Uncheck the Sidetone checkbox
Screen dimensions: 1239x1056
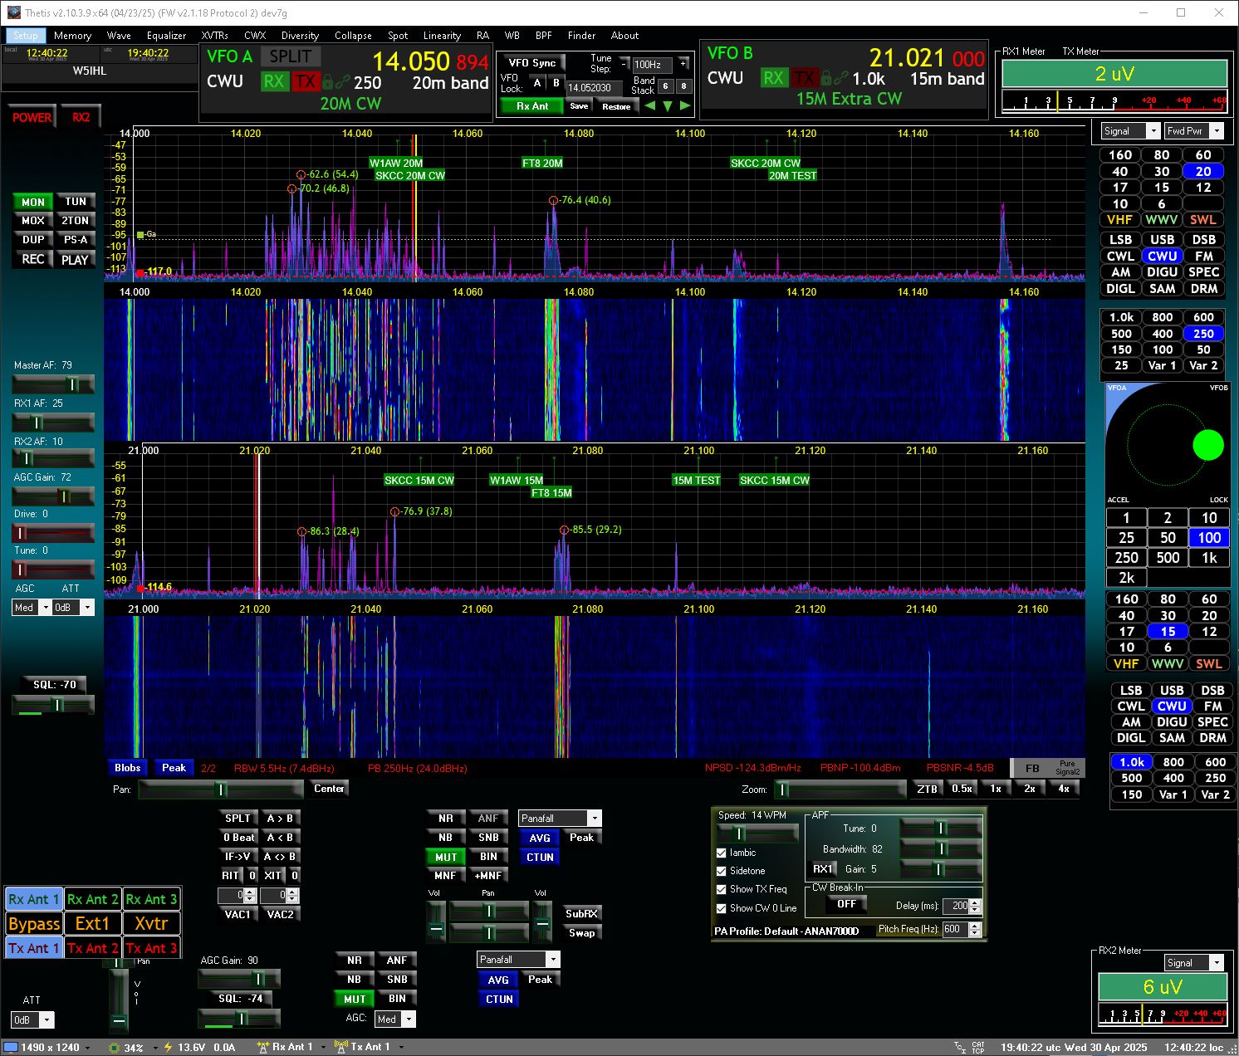(722, 871)
